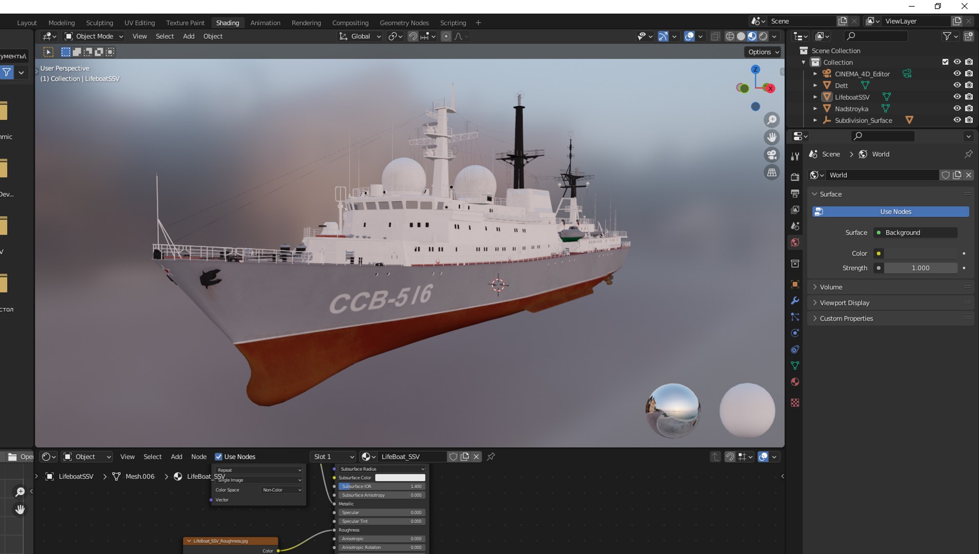Switch to orthographic grid view gizmo
979x554 pixels.
pos(771,172)
